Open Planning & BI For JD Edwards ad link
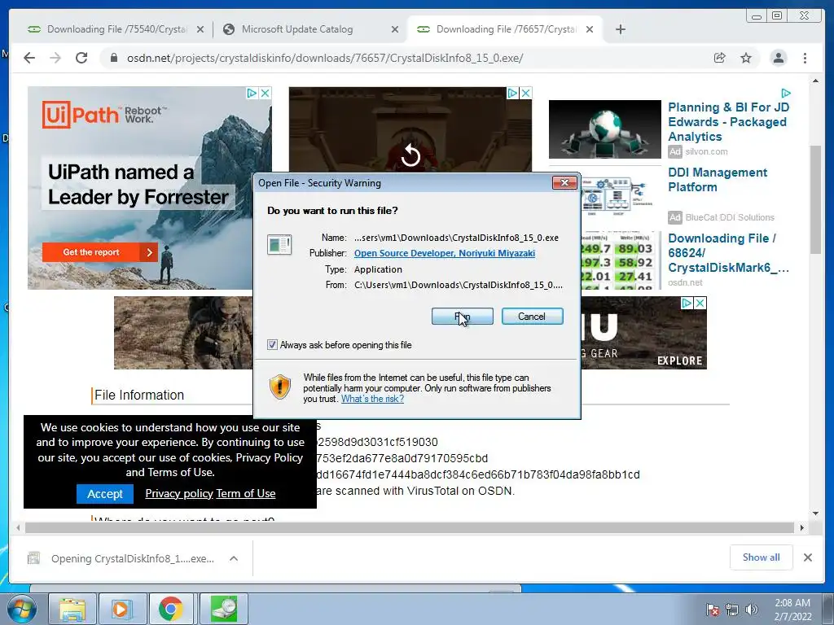Image resolution: width=834 pixels, height=625 pixels. [x=728, y=122]
